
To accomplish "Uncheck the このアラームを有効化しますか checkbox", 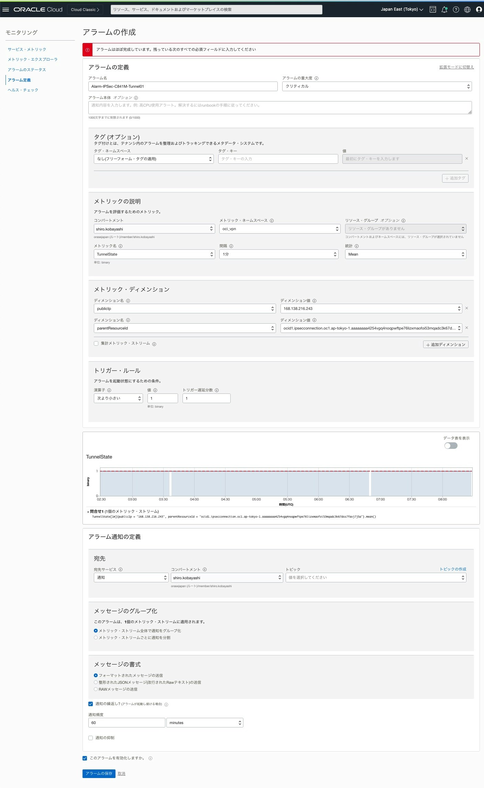I will click(x=85, y=758).
